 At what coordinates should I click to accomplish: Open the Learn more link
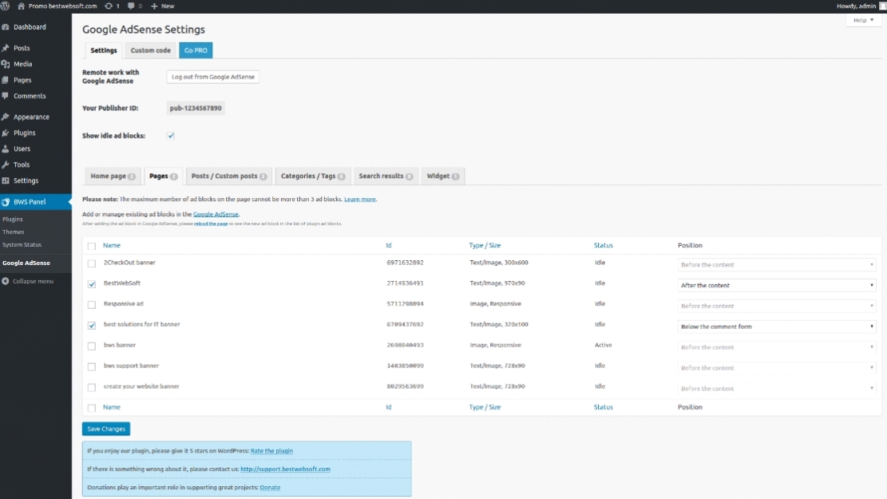click(x=360, y=199)
